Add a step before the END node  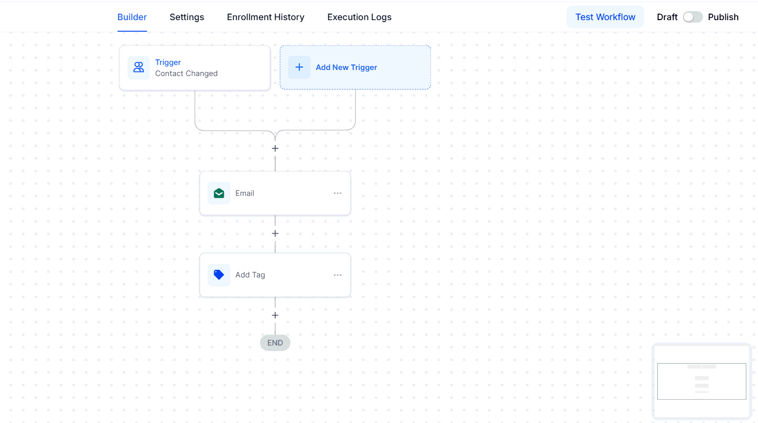pos(275,315)
